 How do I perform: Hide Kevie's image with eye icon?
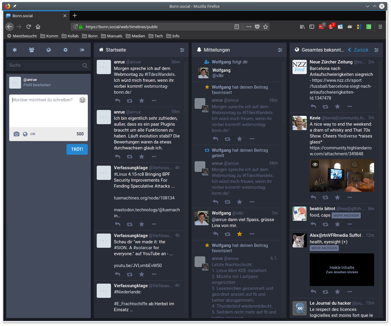[x=315, y=164]
